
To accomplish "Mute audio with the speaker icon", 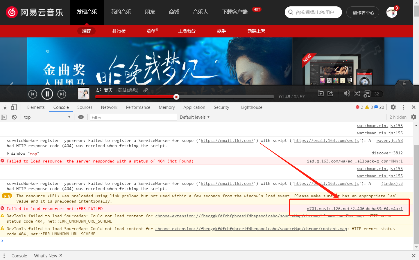I will [347, 93].
